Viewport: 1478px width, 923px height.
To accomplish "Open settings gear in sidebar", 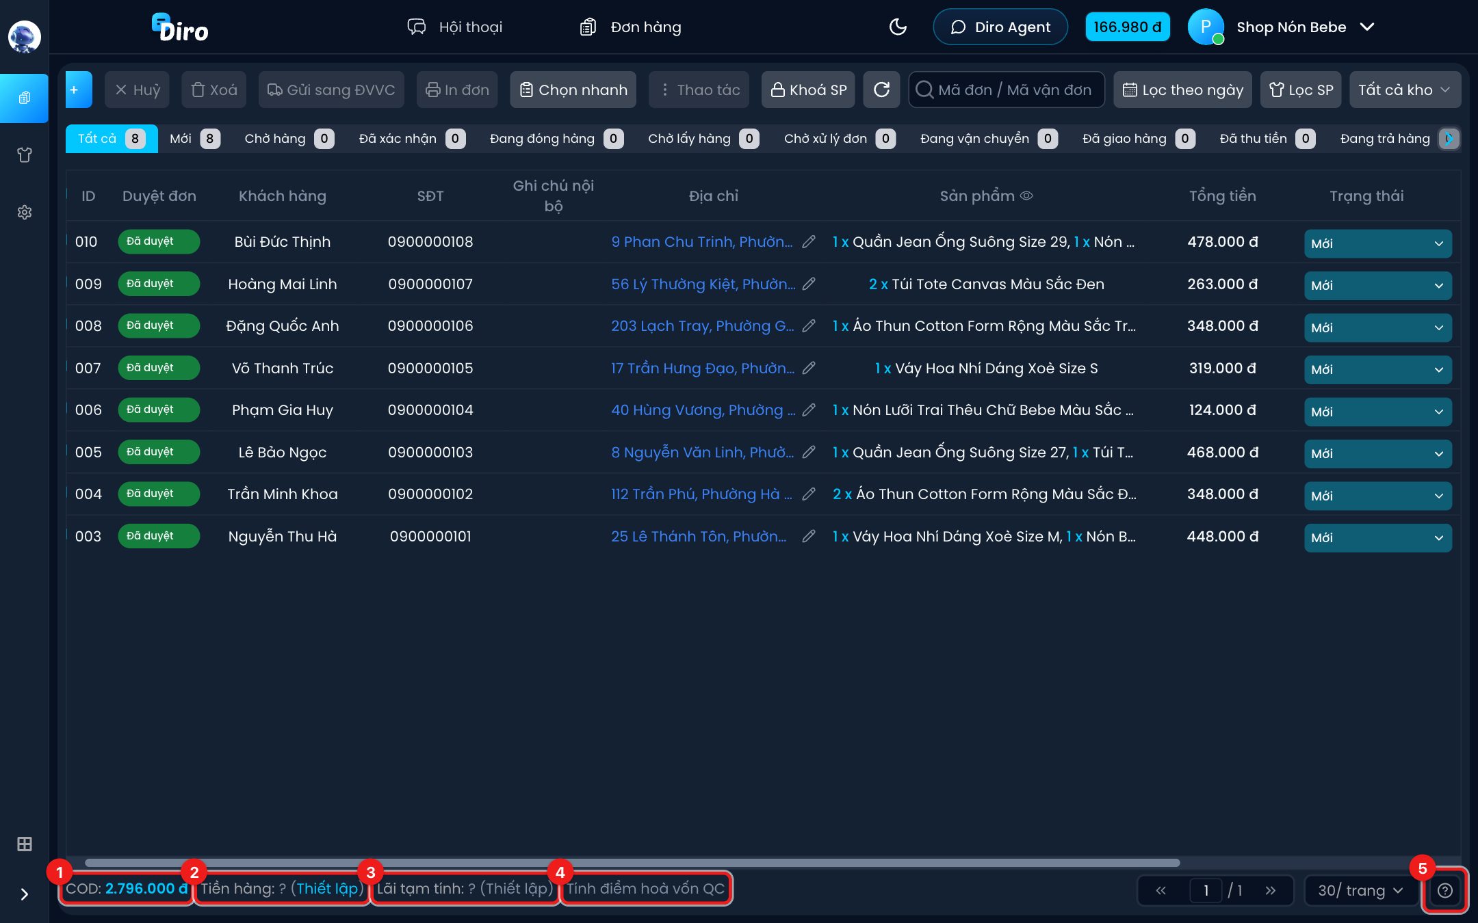I will tap(25, 212).
